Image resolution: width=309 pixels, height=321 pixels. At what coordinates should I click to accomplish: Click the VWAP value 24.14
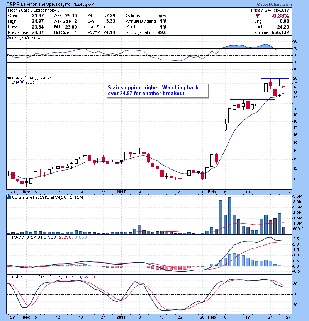click(109, 32)
